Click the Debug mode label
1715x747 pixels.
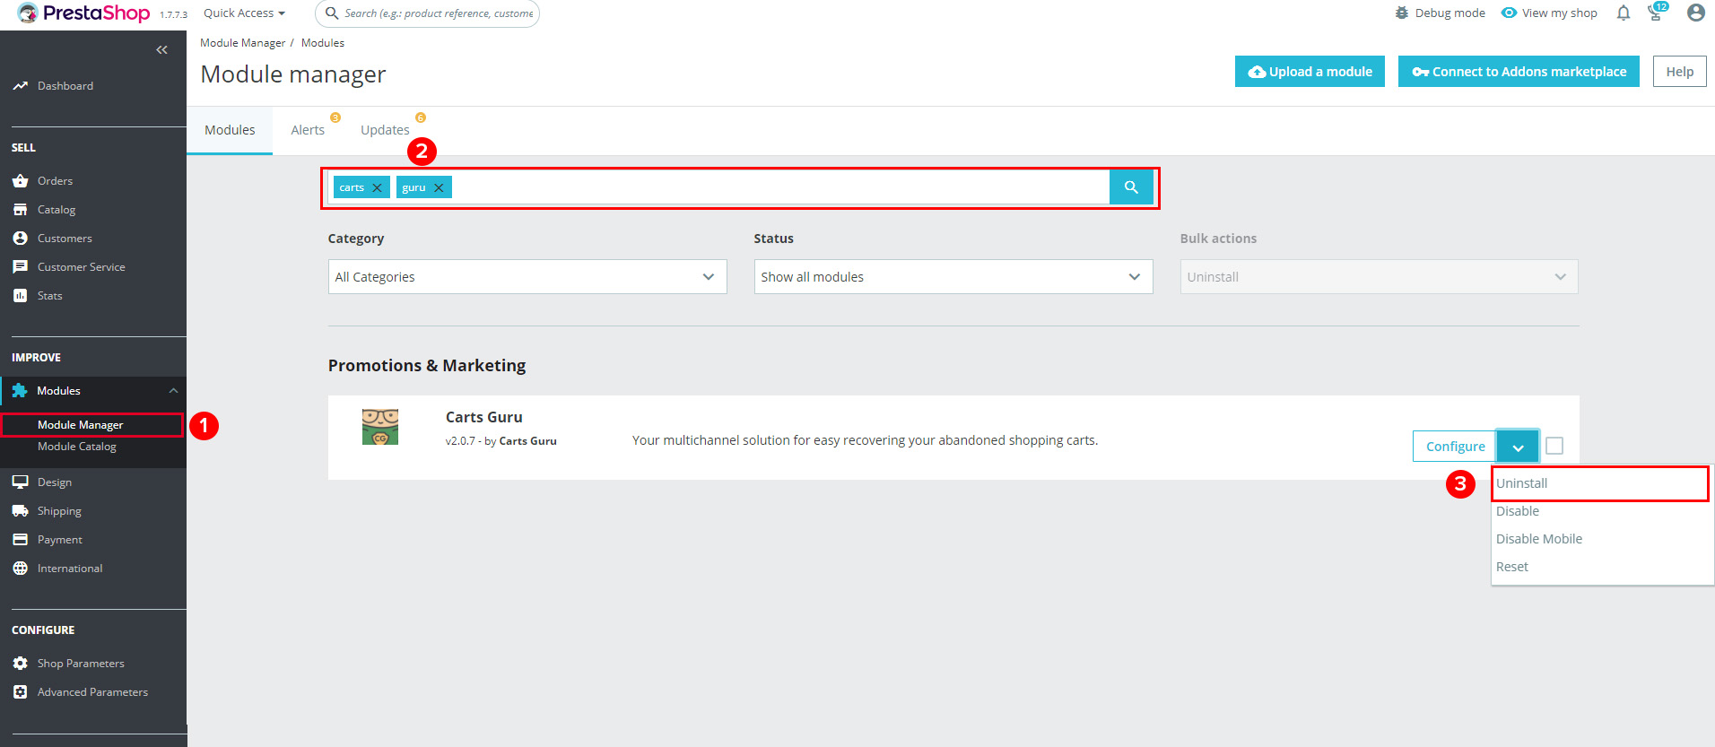coord(1449,13)
